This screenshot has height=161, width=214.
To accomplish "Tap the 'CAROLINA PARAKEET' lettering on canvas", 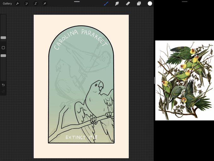I will [x=81, y=39].
